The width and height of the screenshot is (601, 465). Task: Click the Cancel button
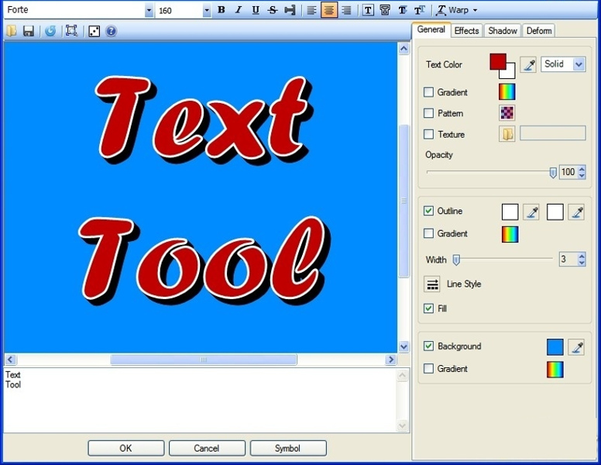click(207, 448)
